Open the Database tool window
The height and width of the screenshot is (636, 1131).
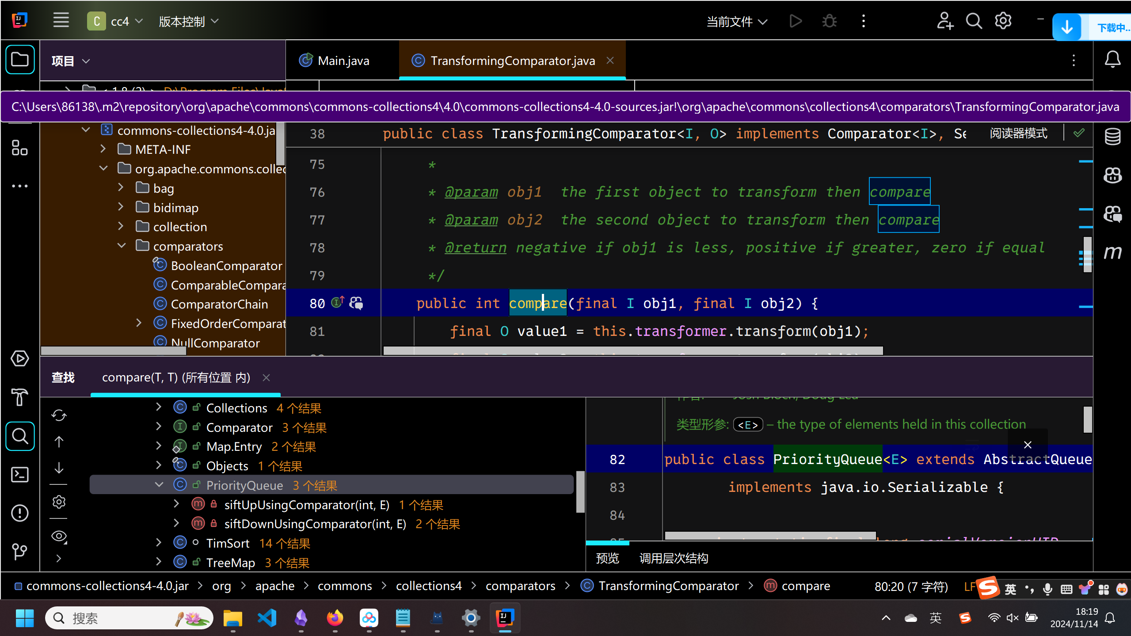[1112, 137]
